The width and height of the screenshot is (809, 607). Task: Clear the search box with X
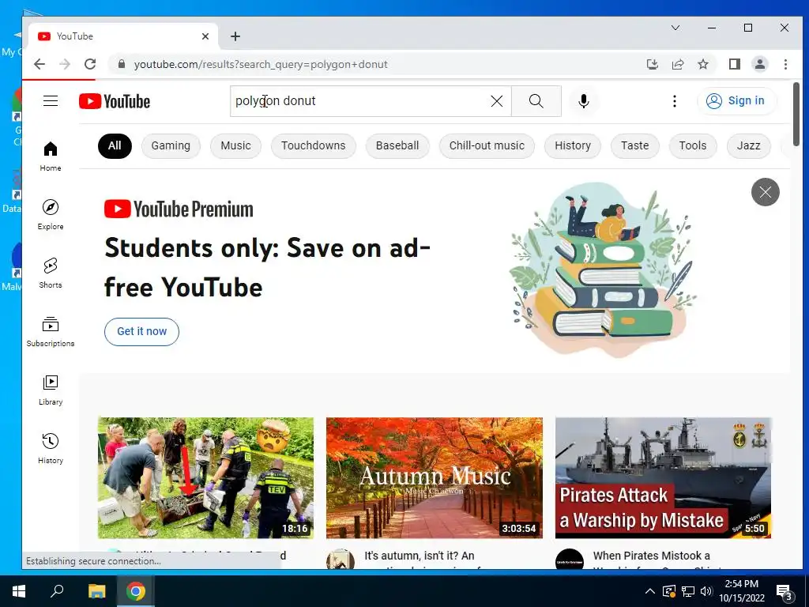[497, 101]
